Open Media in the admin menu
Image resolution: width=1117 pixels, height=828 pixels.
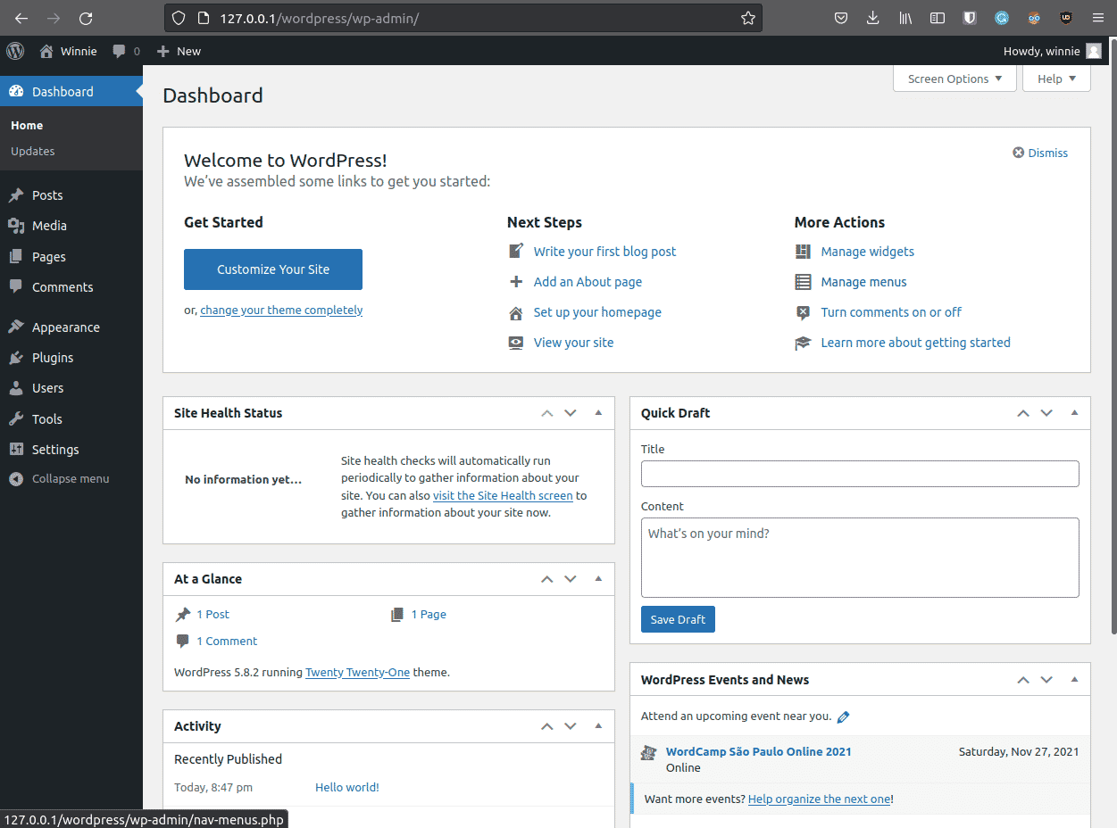[x=71, y=226]
